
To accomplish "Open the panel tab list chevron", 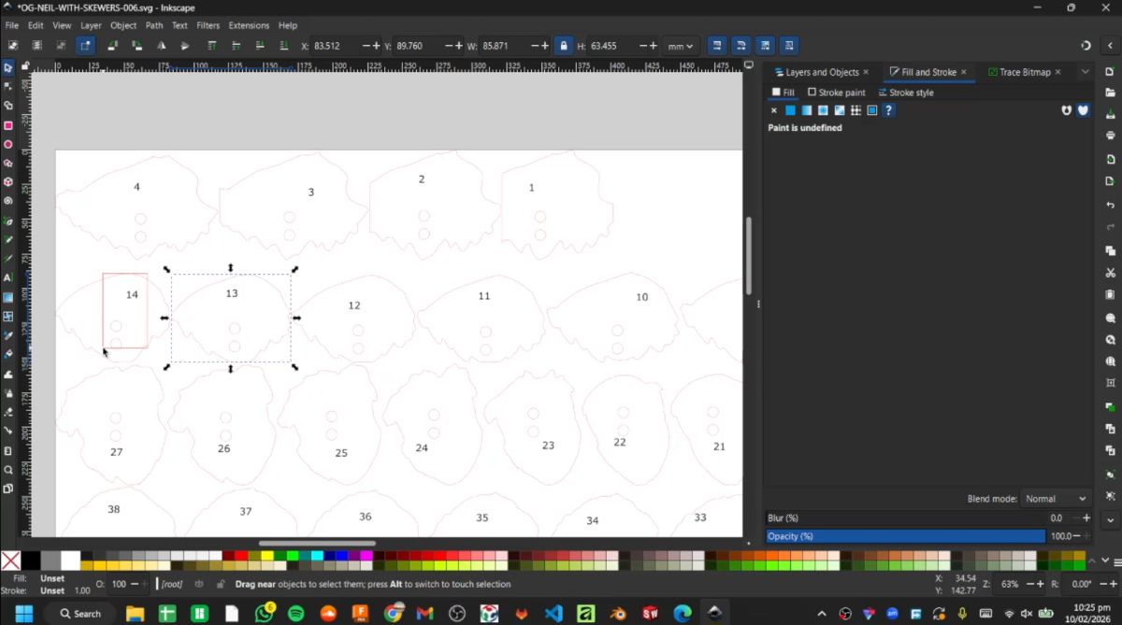I will 1086,72.
